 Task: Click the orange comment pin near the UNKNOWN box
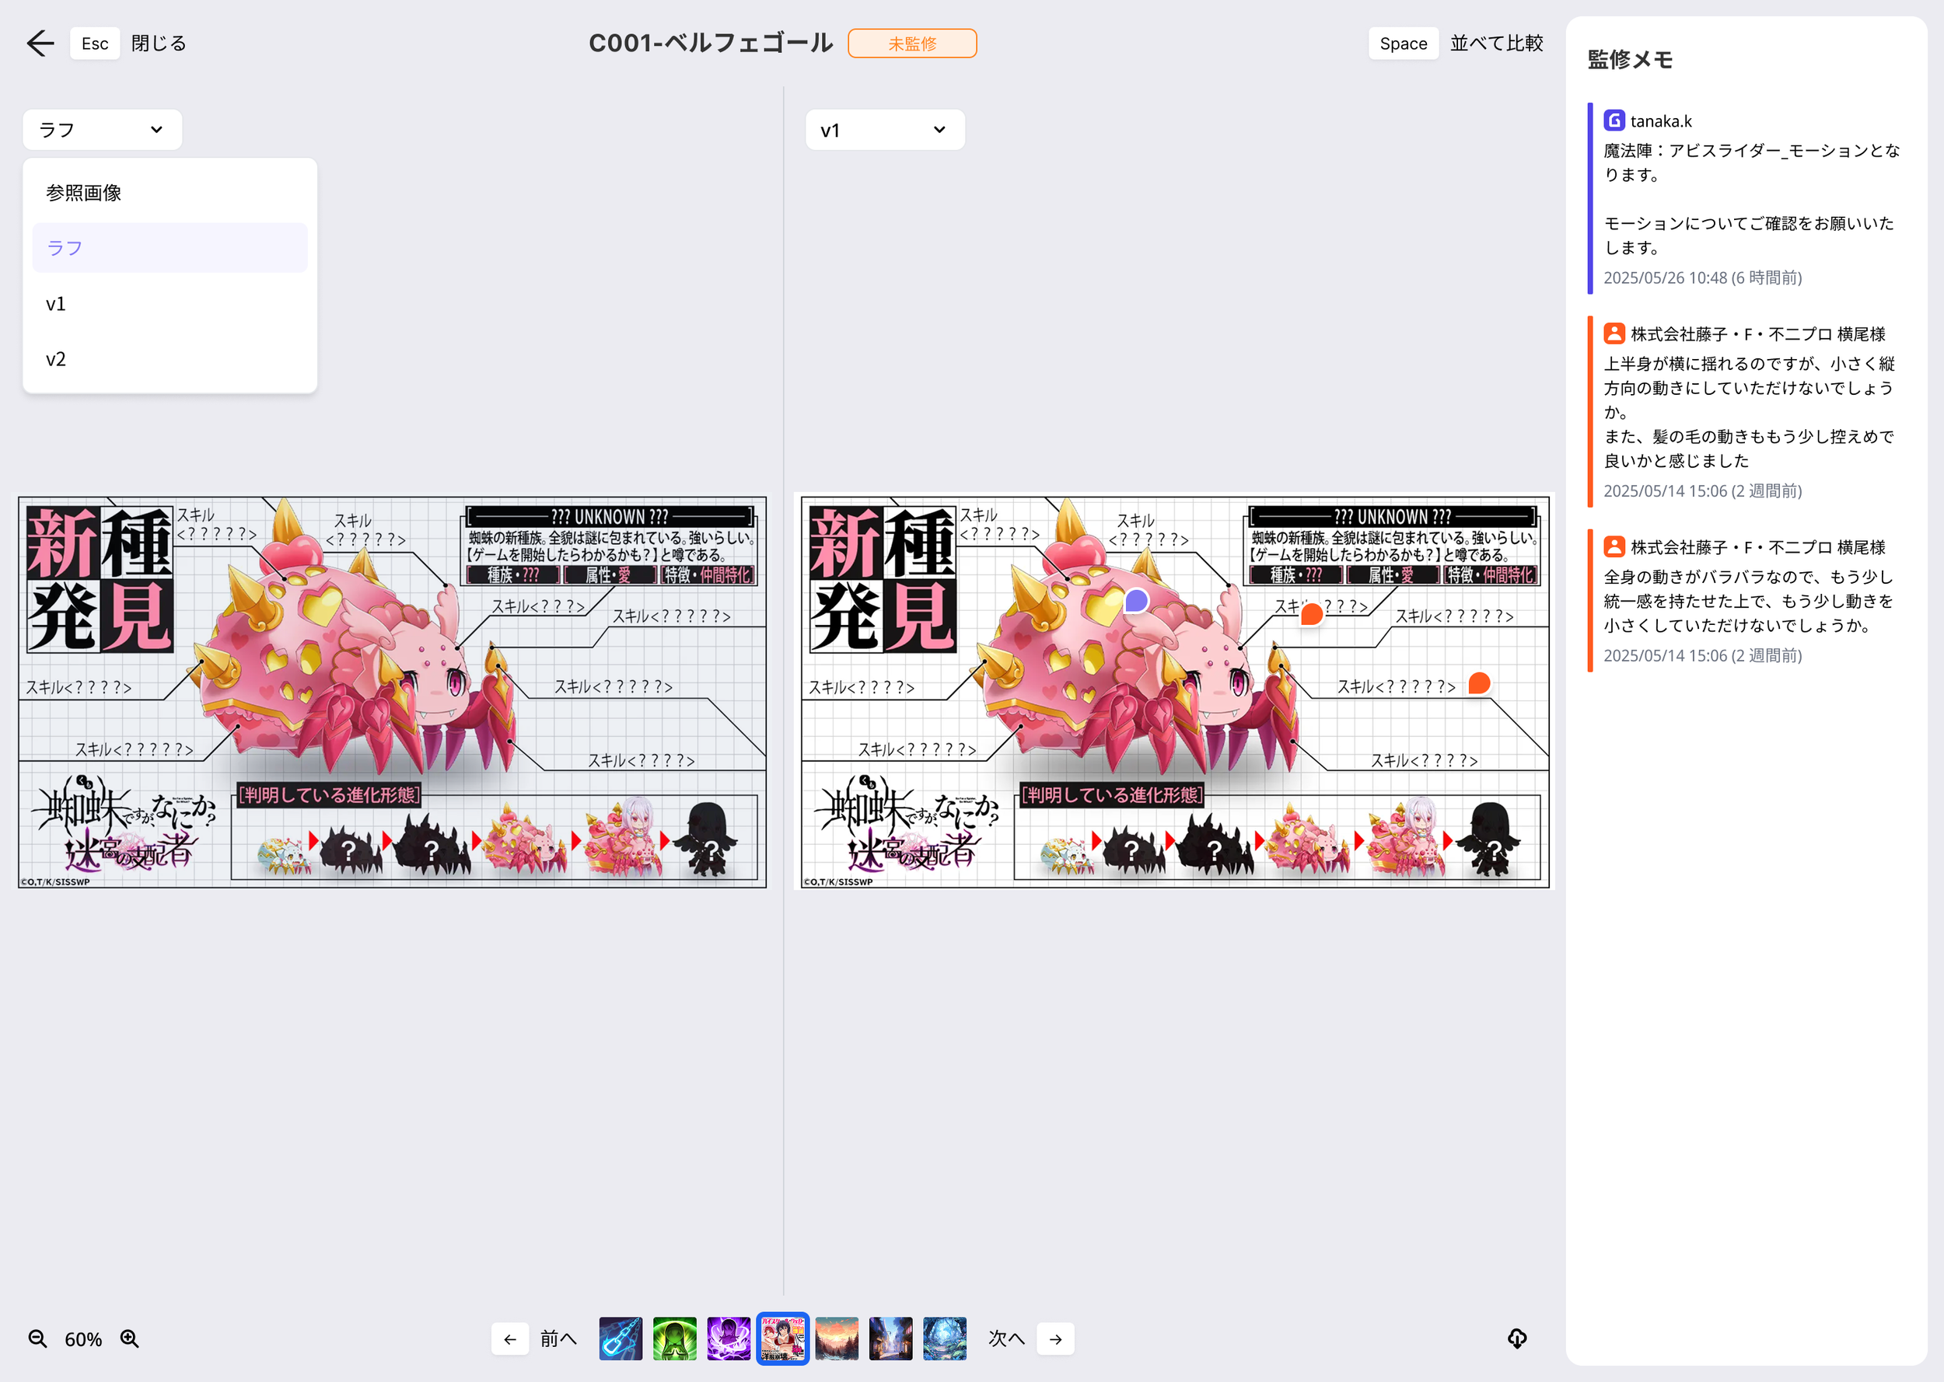(x=1312, y=613)
